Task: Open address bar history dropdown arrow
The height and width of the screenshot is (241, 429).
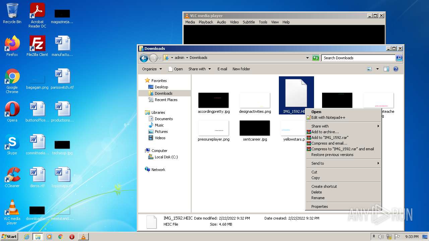Action: coord(307,58)
